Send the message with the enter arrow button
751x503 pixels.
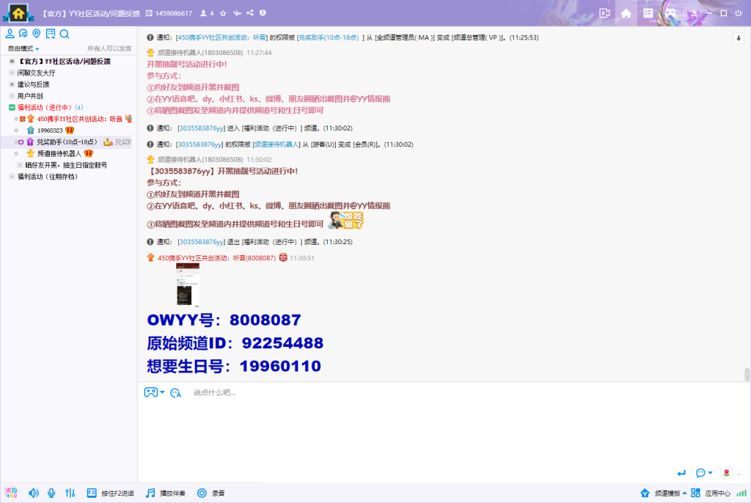click(x=681, y=473)
